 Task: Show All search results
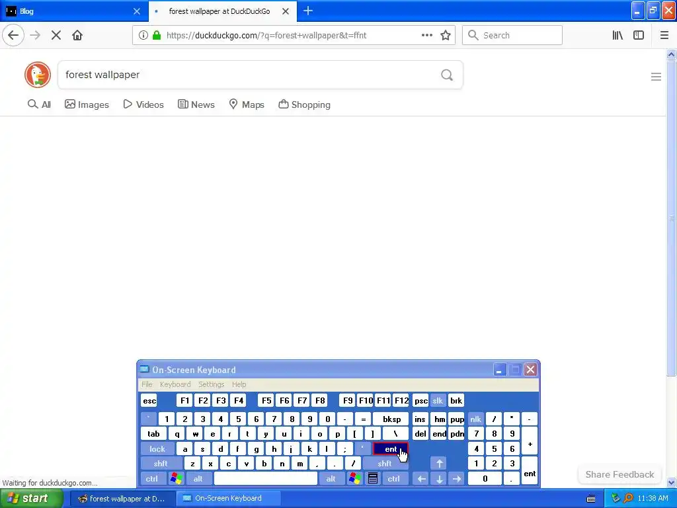(39, 105)
